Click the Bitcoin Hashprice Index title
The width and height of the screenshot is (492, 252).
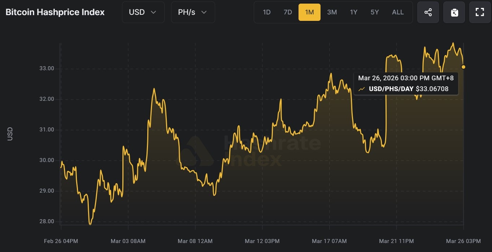pos(55,12)
